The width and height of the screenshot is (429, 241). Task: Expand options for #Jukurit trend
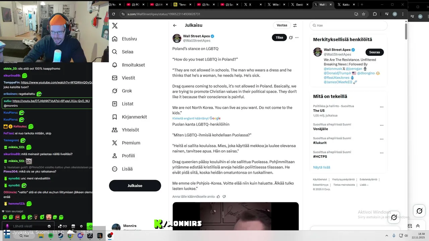coord(381,139)
